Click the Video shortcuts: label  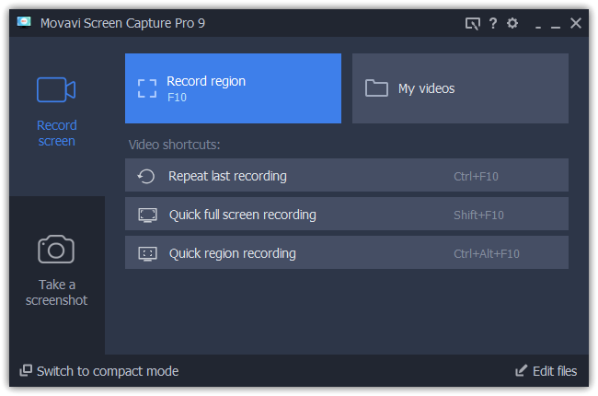click(174, 145)
